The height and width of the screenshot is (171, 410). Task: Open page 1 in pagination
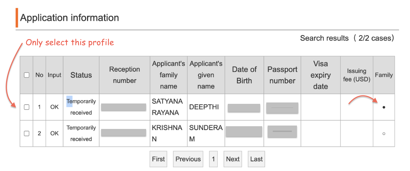(x=213, y=159)
